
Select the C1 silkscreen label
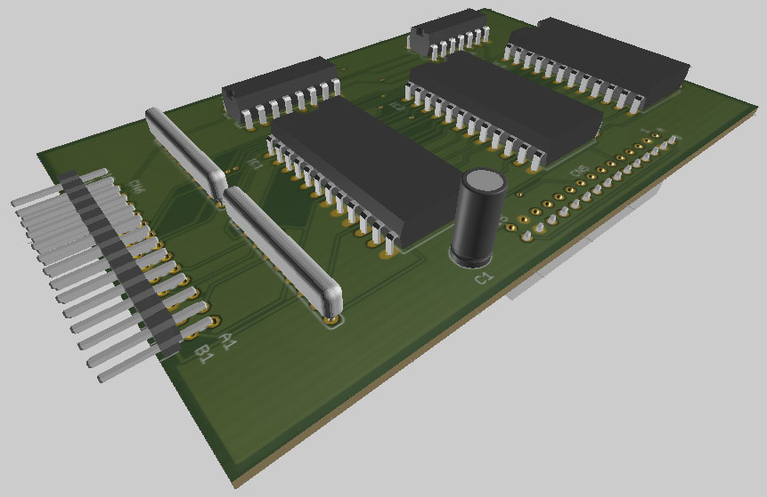[x=484, y=278]
